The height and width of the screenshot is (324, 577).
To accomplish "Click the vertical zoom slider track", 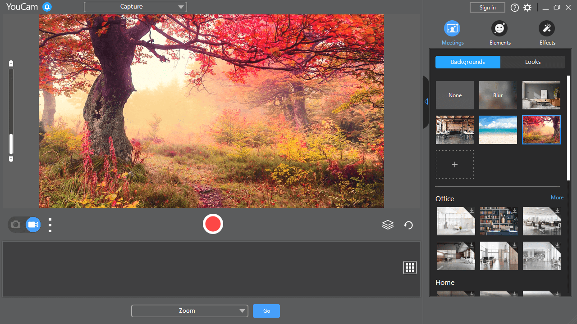I will [11, 111].
